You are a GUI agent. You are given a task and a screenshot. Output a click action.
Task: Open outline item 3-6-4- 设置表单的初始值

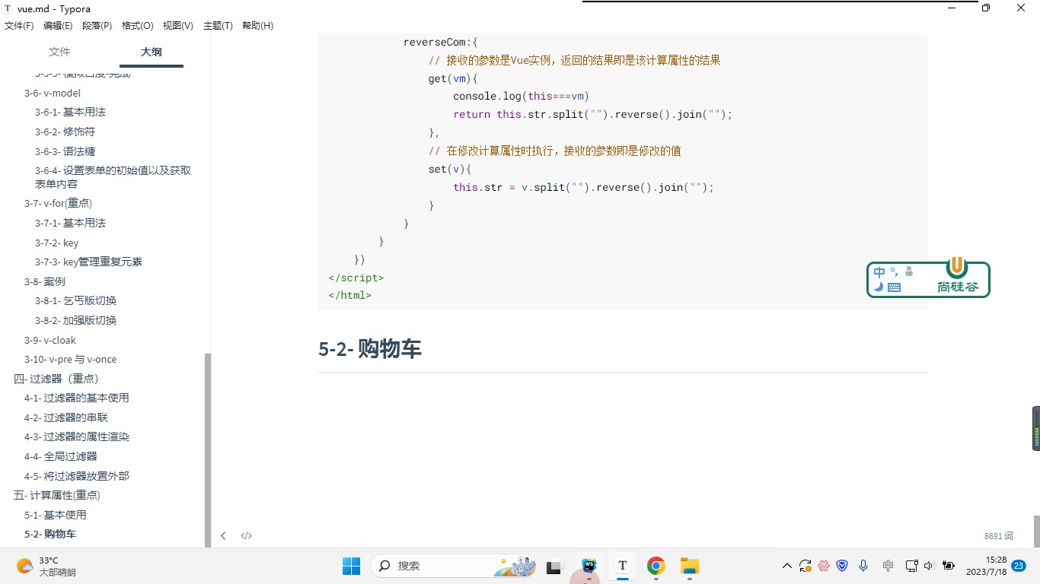(x=113, y=177)
